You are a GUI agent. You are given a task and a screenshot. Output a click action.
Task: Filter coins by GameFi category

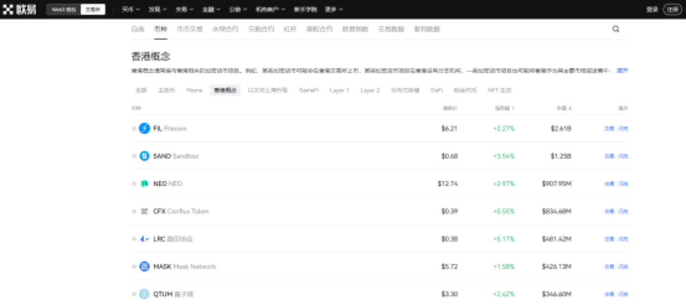click(x=309, y=90)
